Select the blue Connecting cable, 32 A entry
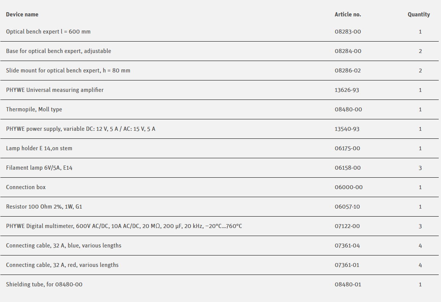 pyautogui.click(x=64, y=246)
